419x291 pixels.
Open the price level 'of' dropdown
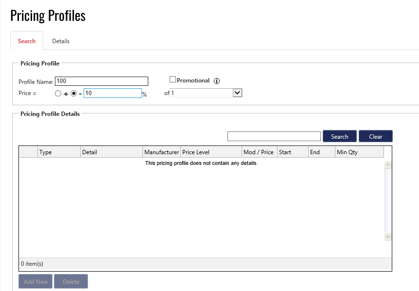click(237, 93)
